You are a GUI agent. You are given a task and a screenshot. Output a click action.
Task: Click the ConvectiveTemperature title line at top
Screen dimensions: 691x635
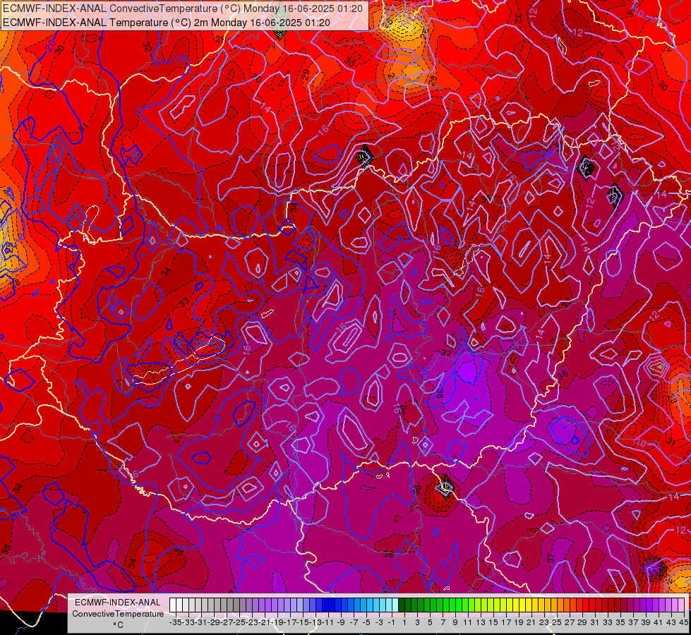click(182, 8)
